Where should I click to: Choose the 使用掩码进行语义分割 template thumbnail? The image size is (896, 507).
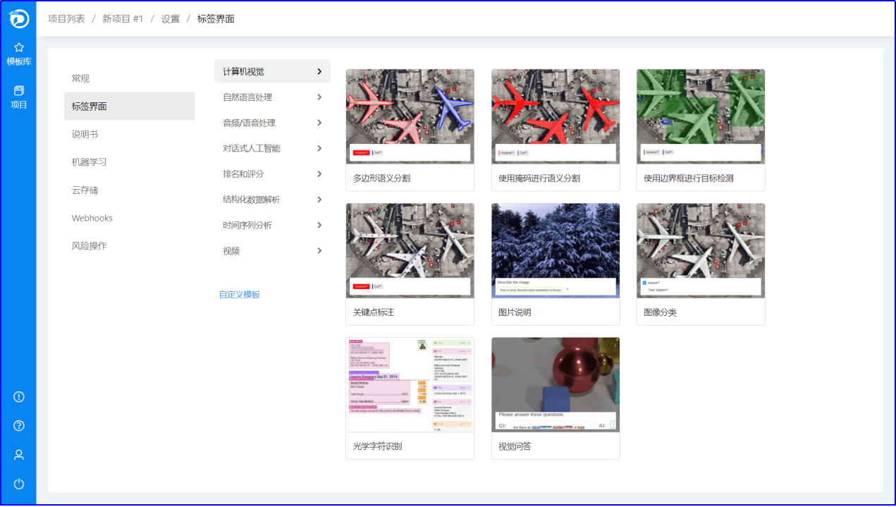point(556,116)
